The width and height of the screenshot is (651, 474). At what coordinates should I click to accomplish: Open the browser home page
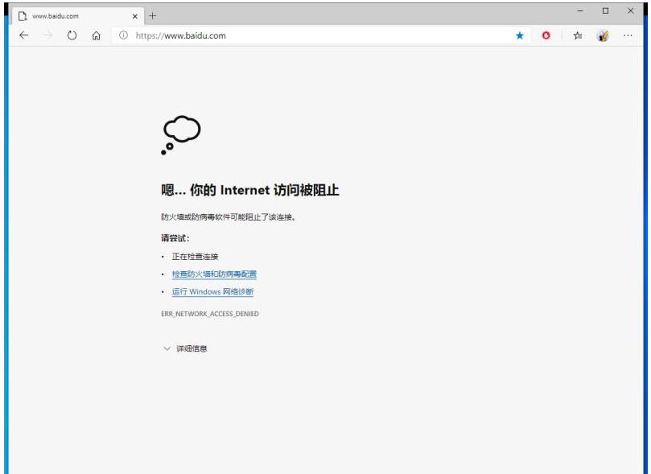coord(97,35)
